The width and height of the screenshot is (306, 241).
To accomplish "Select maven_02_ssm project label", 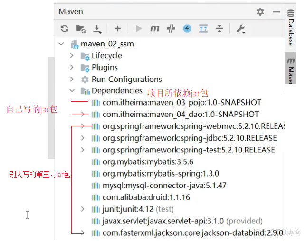I will coord(107,44).
